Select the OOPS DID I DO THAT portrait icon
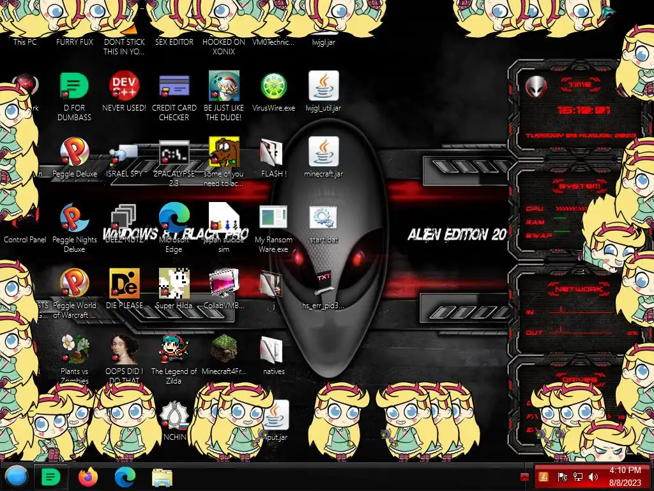 (x=124, y=349)
